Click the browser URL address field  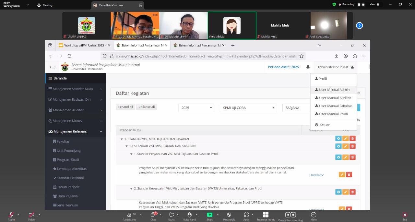[206, 56]
